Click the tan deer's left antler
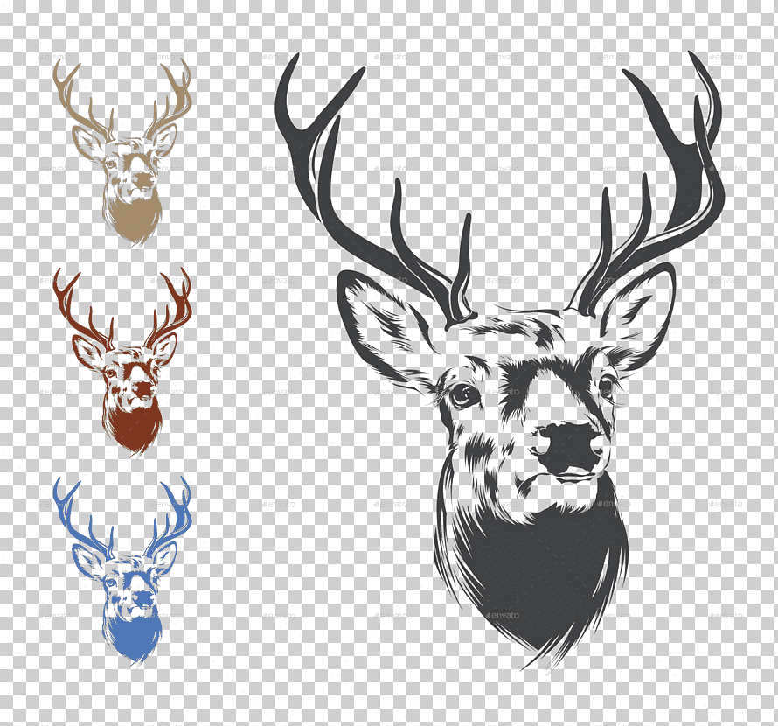This screenshot has height=726, width=778. [x=80, y=107]
